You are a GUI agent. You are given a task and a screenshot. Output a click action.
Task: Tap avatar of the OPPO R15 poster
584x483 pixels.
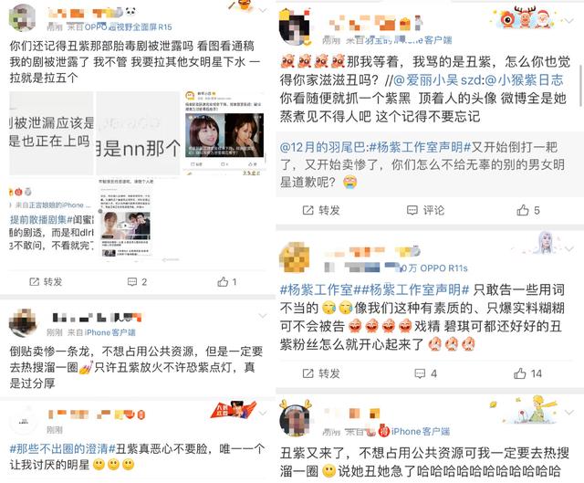pyautogui.click(x=22, y=18)
